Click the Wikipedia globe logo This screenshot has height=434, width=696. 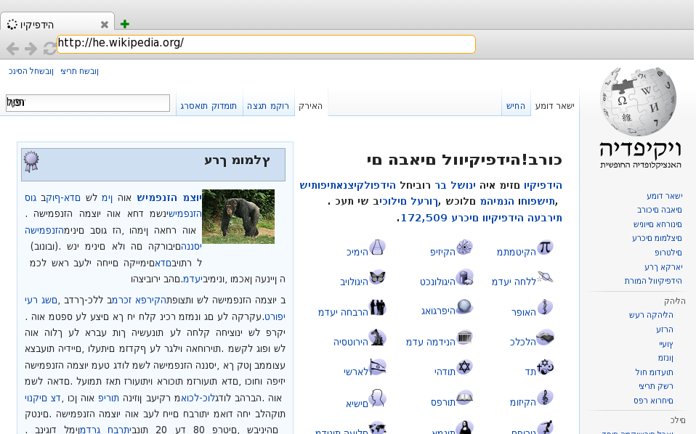coord(638,102)
